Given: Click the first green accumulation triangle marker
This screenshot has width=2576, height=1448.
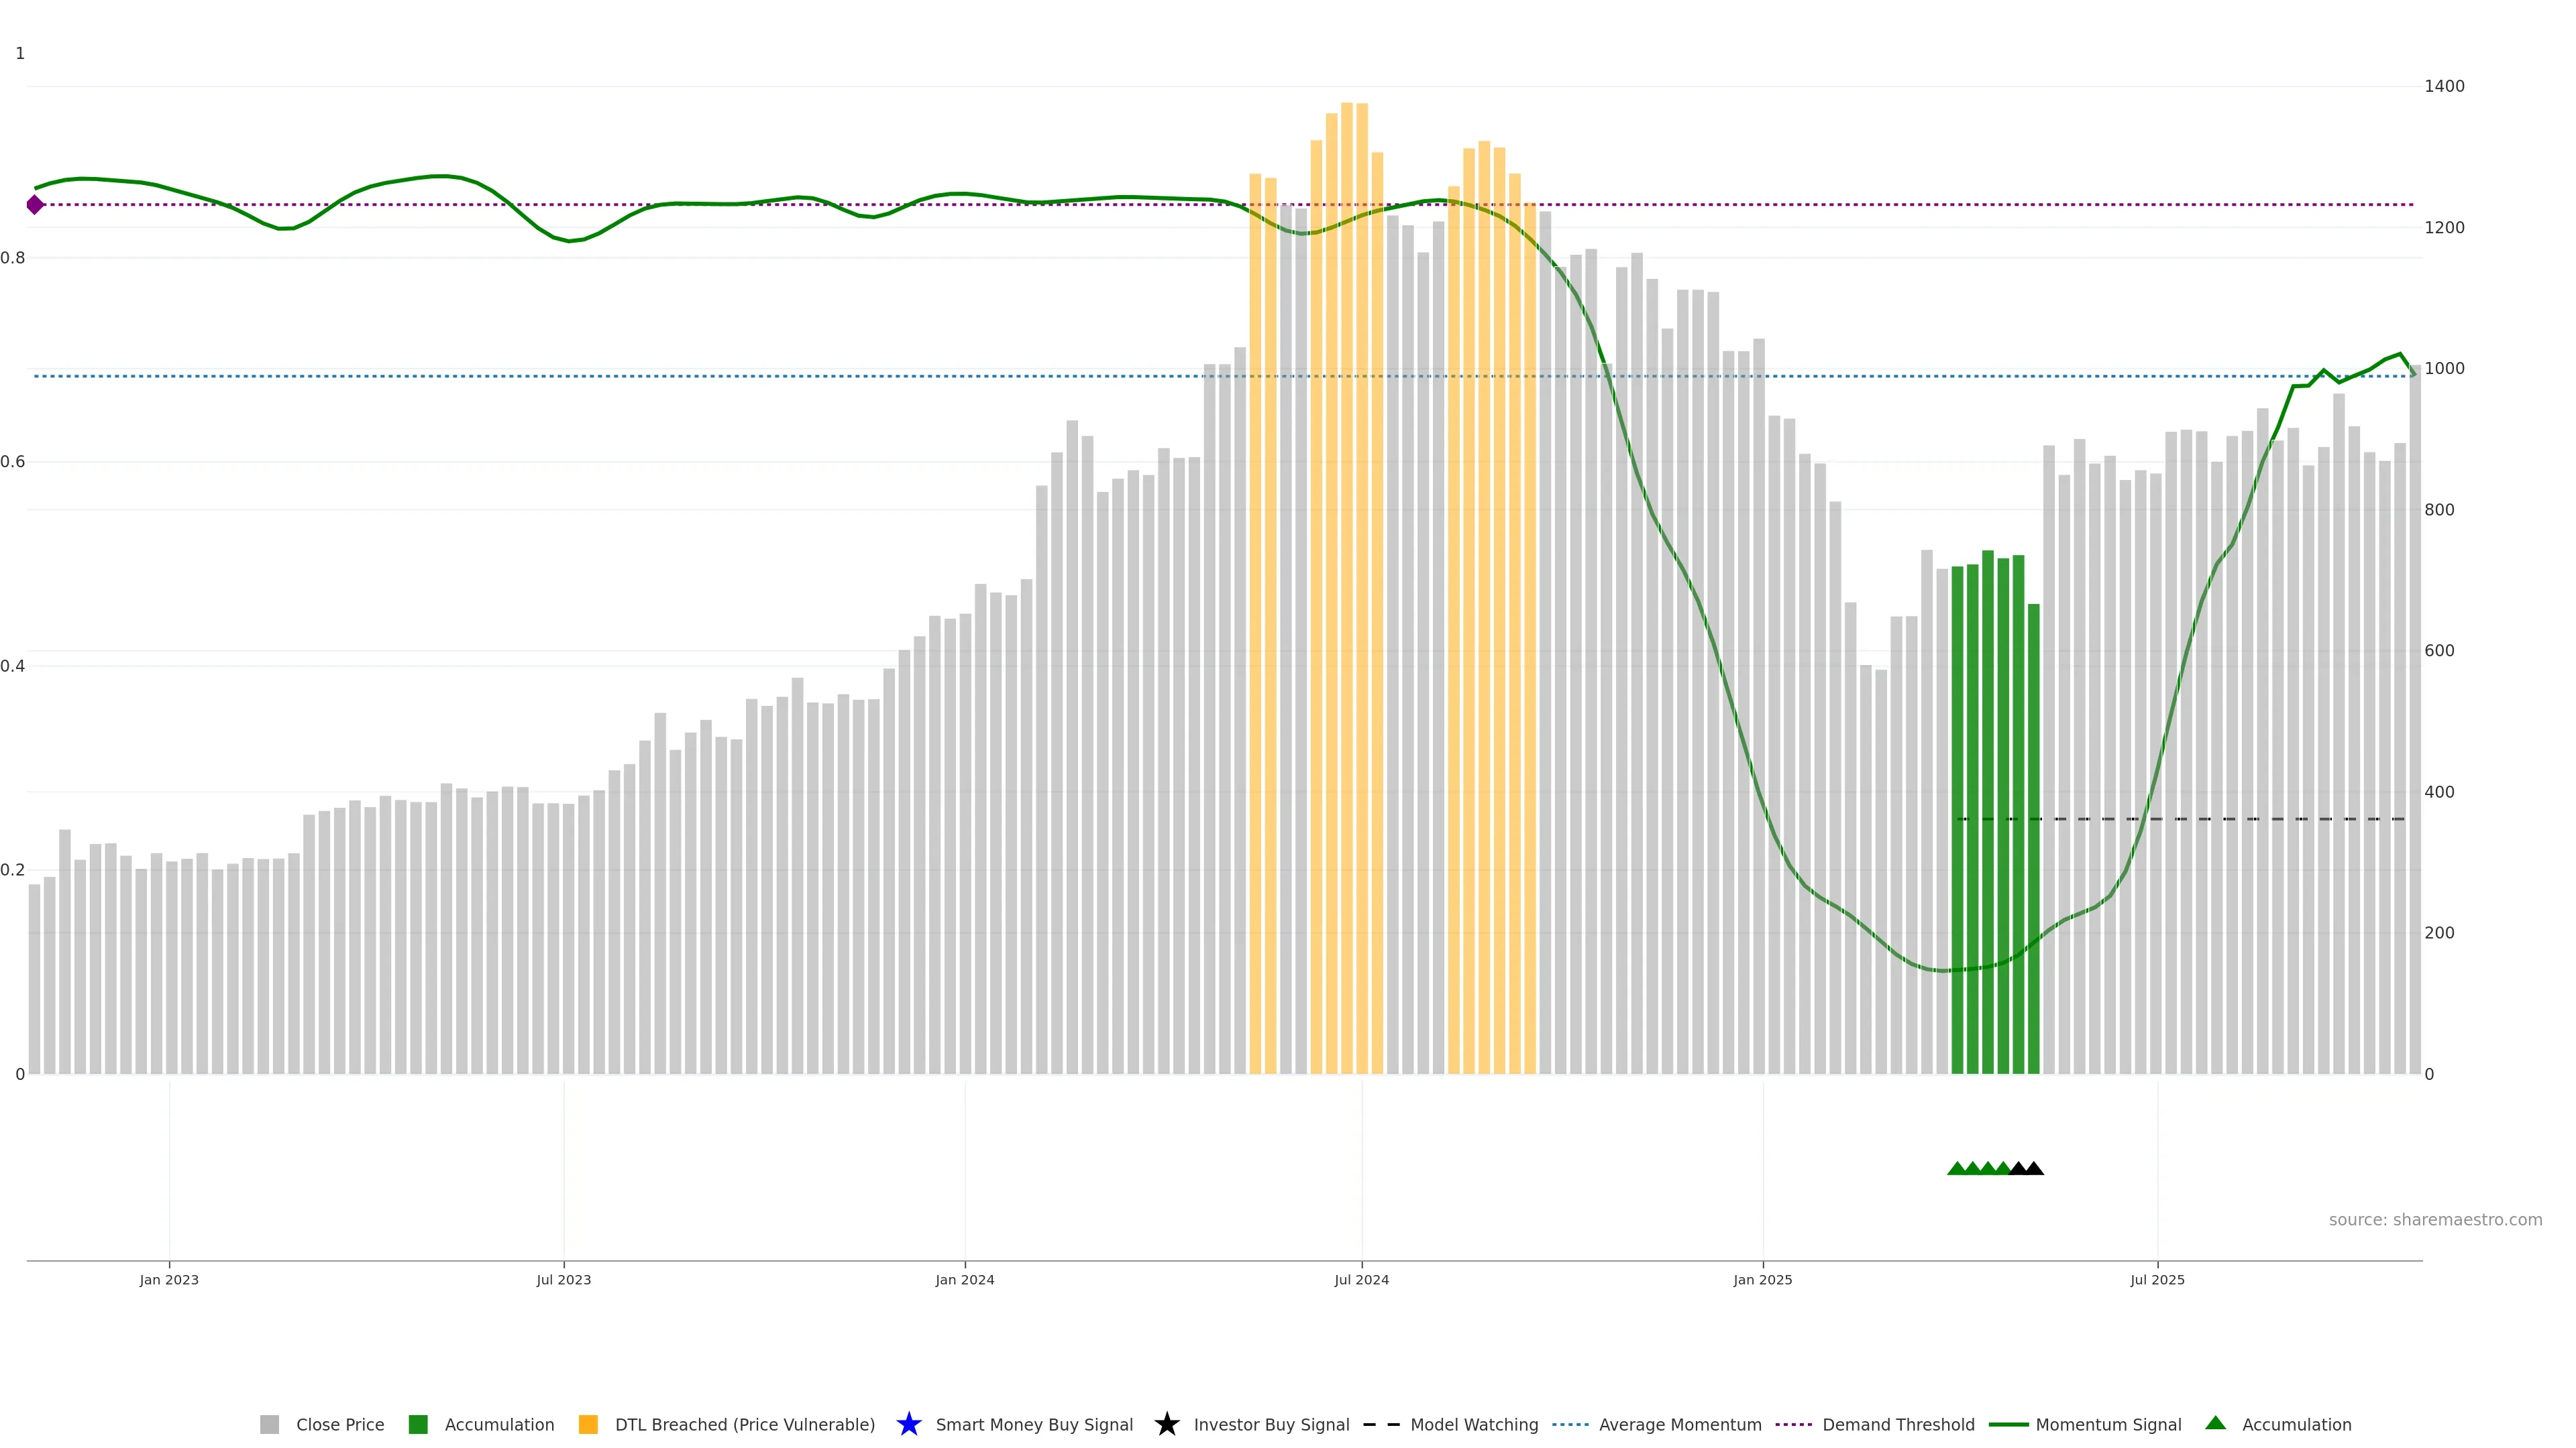Looking at the screenshot, I should [x=1957, y=1168].
